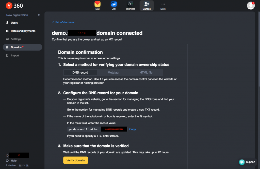
Task: Click 'Make sure that the domain is verified' heading
Action: point(96,146)
